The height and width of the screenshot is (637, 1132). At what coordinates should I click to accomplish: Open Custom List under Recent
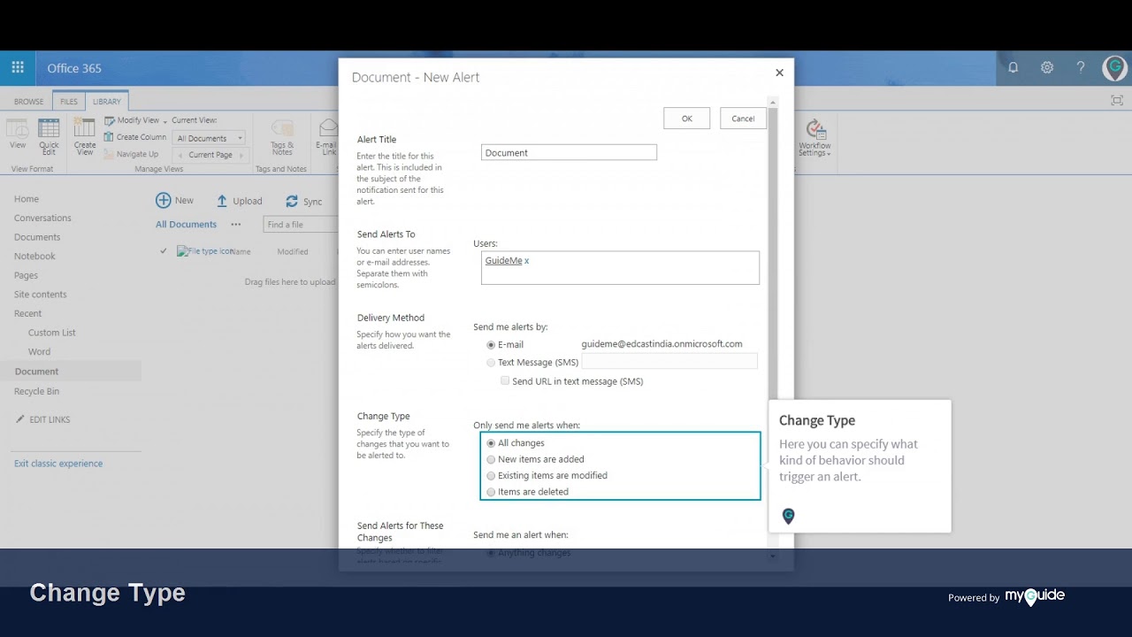52,333
